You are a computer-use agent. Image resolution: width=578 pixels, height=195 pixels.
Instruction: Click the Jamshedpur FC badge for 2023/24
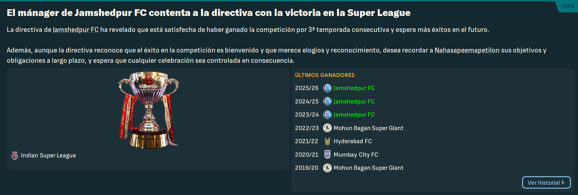(x=327, y=115)
